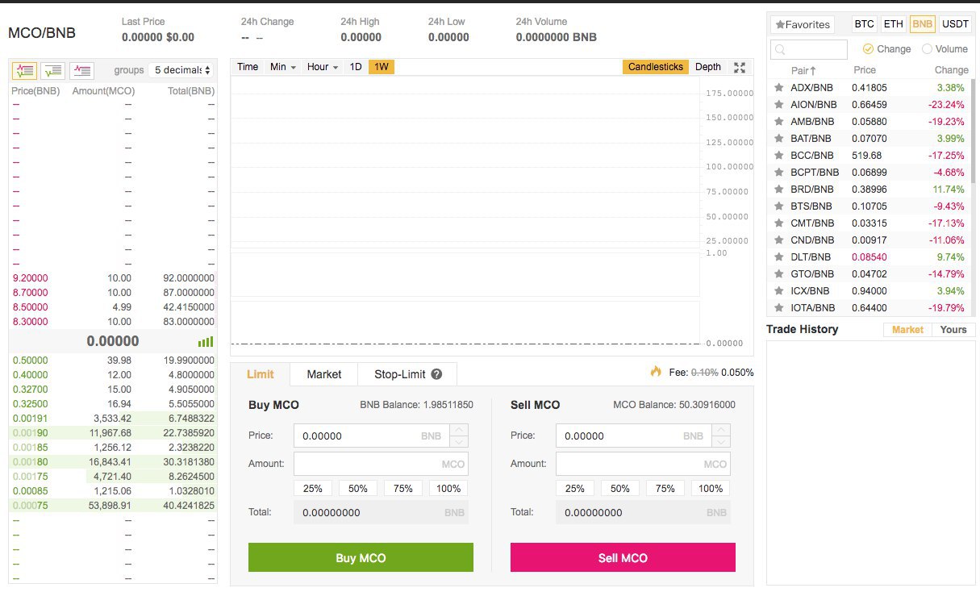Switch chart to Depth view
This screenshot has height=592, width=980.
[x=708, y=67]
